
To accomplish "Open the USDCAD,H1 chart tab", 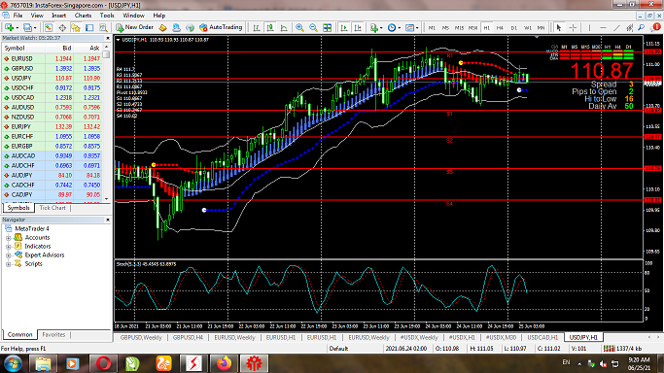I will pos(542,337).
